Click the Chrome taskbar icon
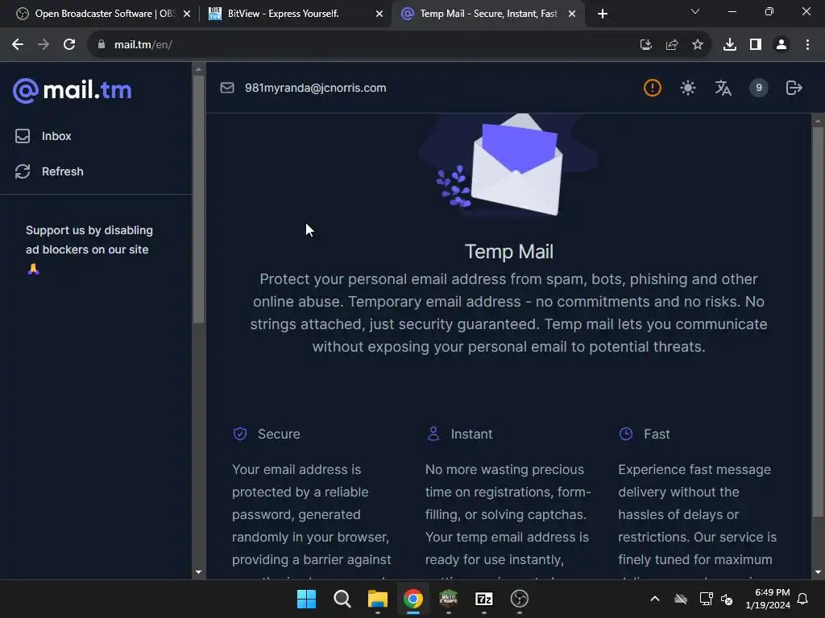The height and width of the screenshot is (618, 825). pos(413,599)
